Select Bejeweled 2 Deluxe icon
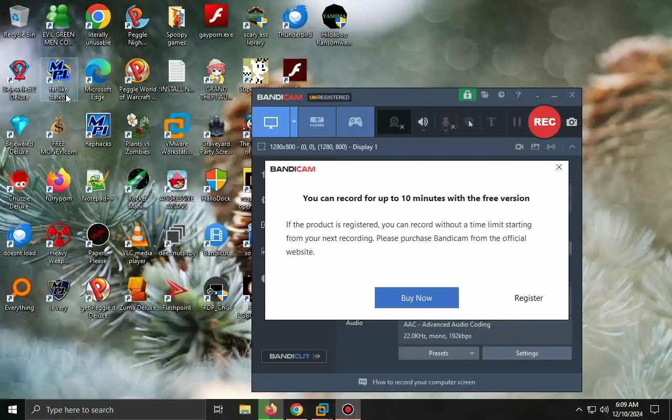The image size is (672, 420). point(19,80)
